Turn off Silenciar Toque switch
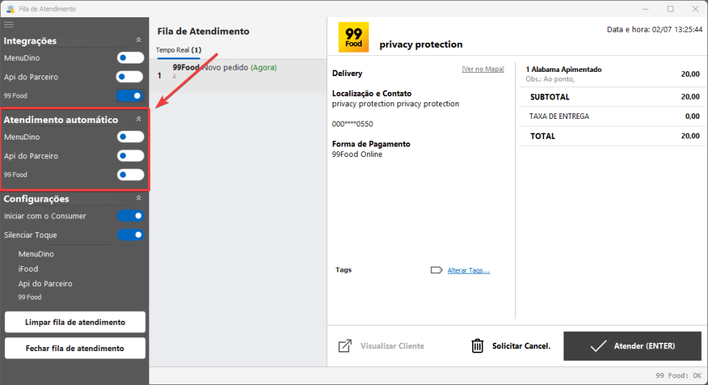The image size is (708, 385). 130,235
